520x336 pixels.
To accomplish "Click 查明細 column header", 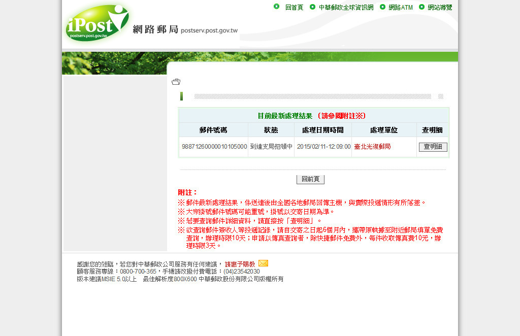I will click(x=432, y=130).
